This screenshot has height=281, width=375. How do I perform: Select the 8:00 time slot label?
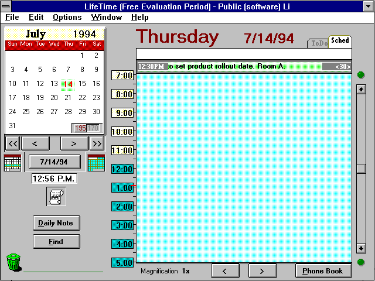(x=122, y=94)
